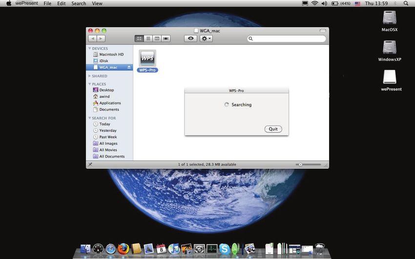Viewport: 415px width, 259px height.
Task: Open Dashboard from the Dock
Action: coord(98,249)
